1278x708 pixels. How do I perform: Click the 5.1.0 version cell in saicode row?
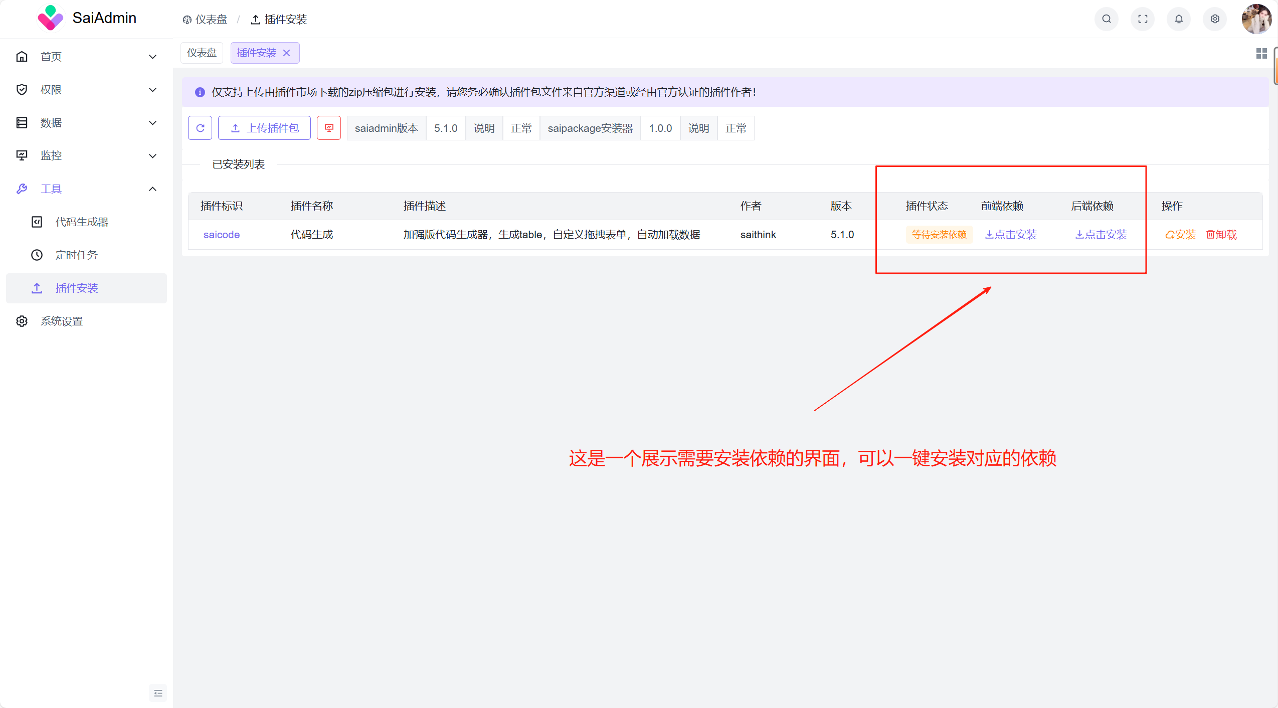[x=842, y=235]
